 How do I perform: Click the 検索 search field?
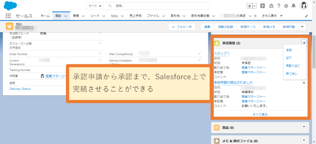157,6
